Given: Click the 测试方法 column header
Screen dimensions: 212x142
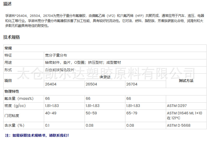Looking at the screenshot, I should click(186, 81).
